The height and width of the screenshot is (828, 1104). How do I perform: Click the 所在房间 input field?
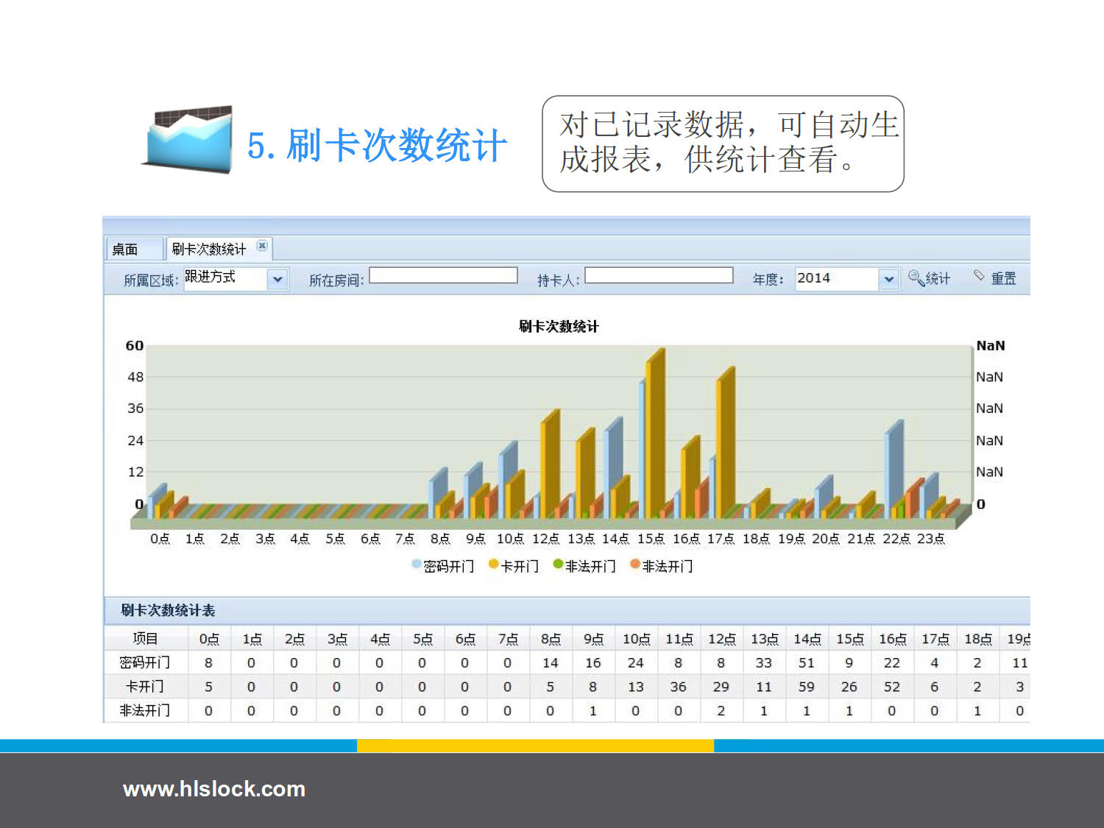(x=443, y=276)
